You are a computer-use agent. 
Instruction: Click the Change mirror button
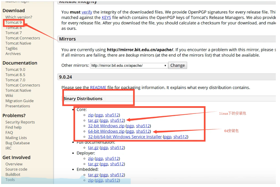pyautogui.click(x=178, y=65)
